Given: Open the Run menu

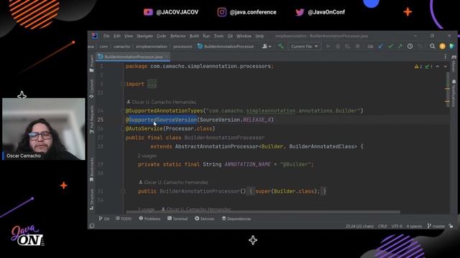Looking at the screenshot, I should point(206,36).
